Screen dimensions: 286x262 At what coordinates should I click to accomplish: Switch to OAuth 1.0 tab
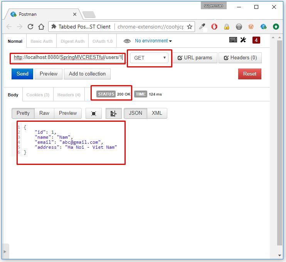pos(103,41)
